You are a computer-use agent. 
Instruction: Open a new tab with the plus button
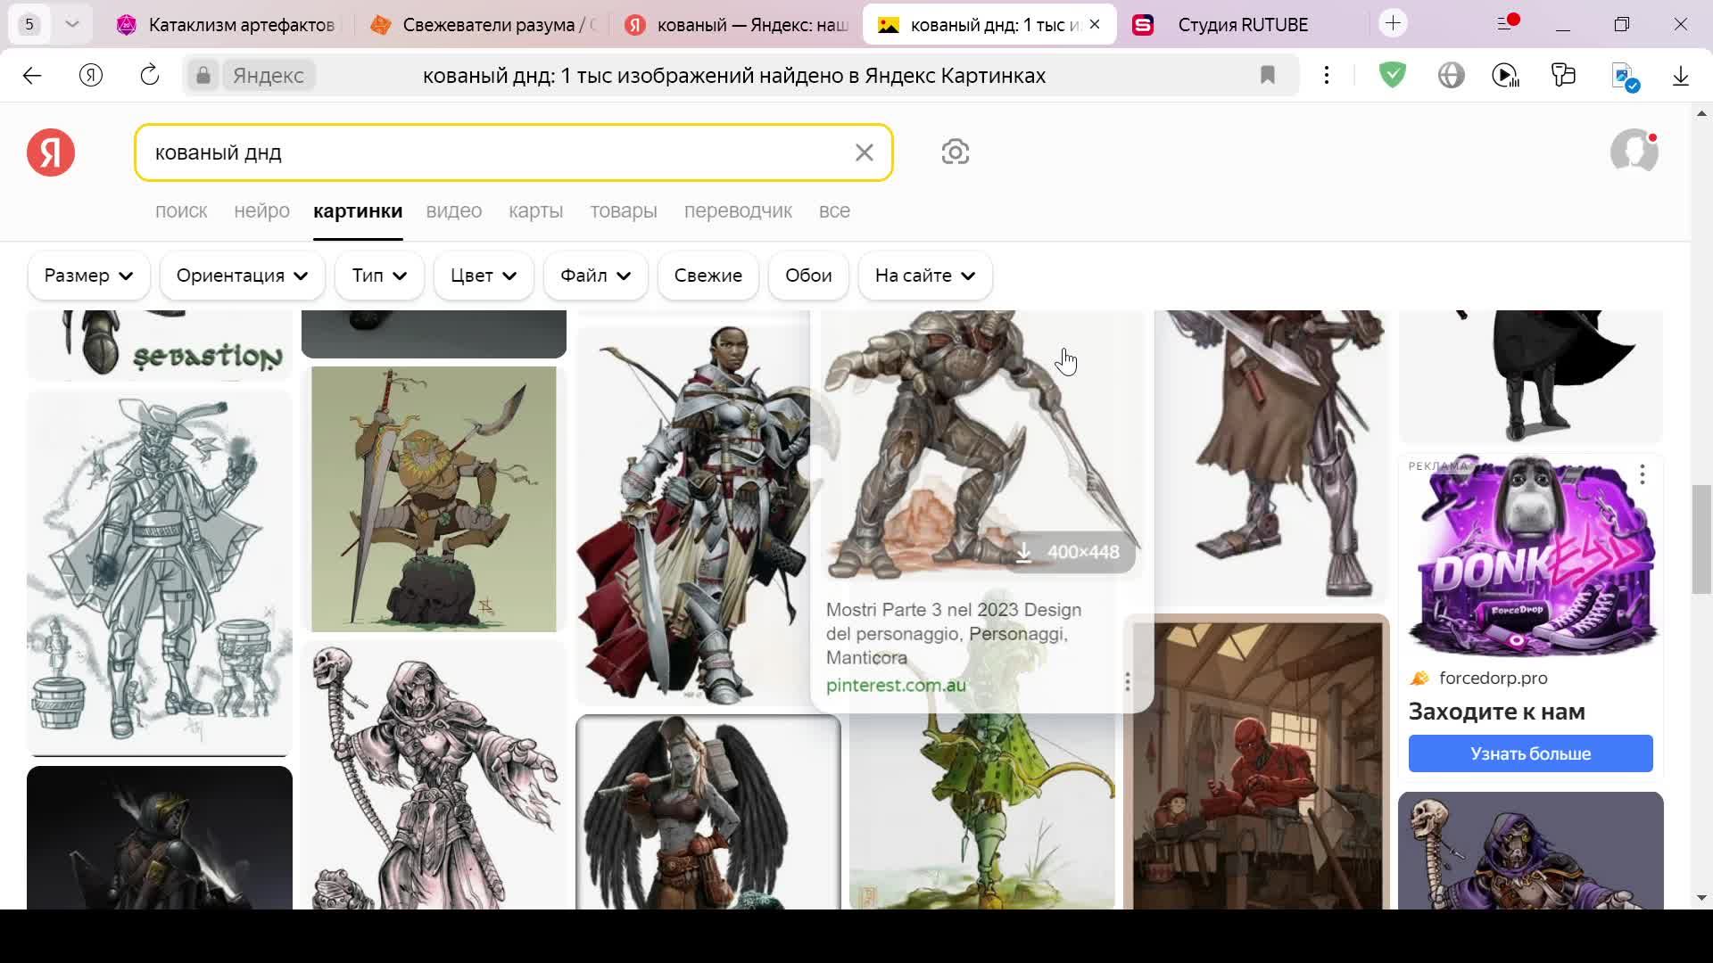1394,23
